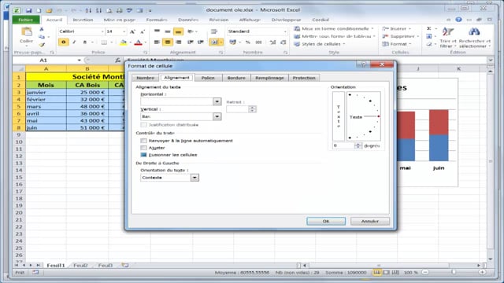Click the center text horizontally icon
Viewport: 504px width, 283px height.
(x=168, y=42)
